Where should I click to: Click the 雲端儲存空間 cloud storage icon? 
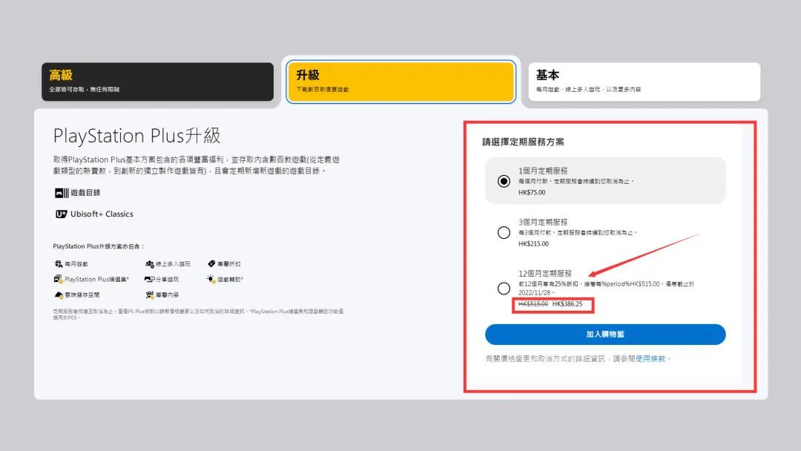[x=58, y=295]
